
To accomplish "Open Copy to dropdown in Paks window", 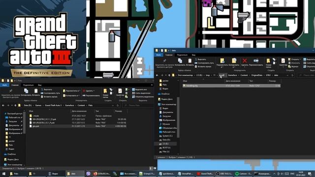I will [71, 95].
